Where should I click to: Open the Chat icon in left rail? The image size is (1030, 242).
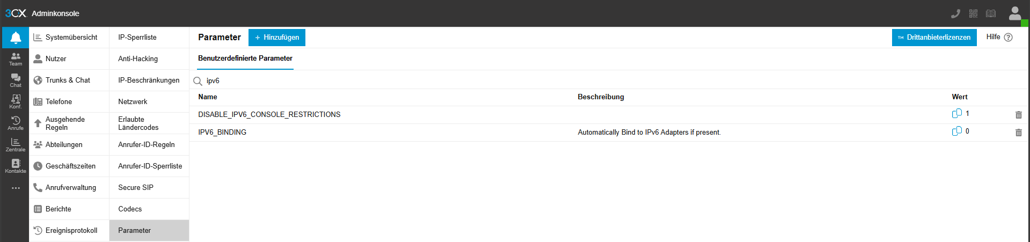pos(16,80)
